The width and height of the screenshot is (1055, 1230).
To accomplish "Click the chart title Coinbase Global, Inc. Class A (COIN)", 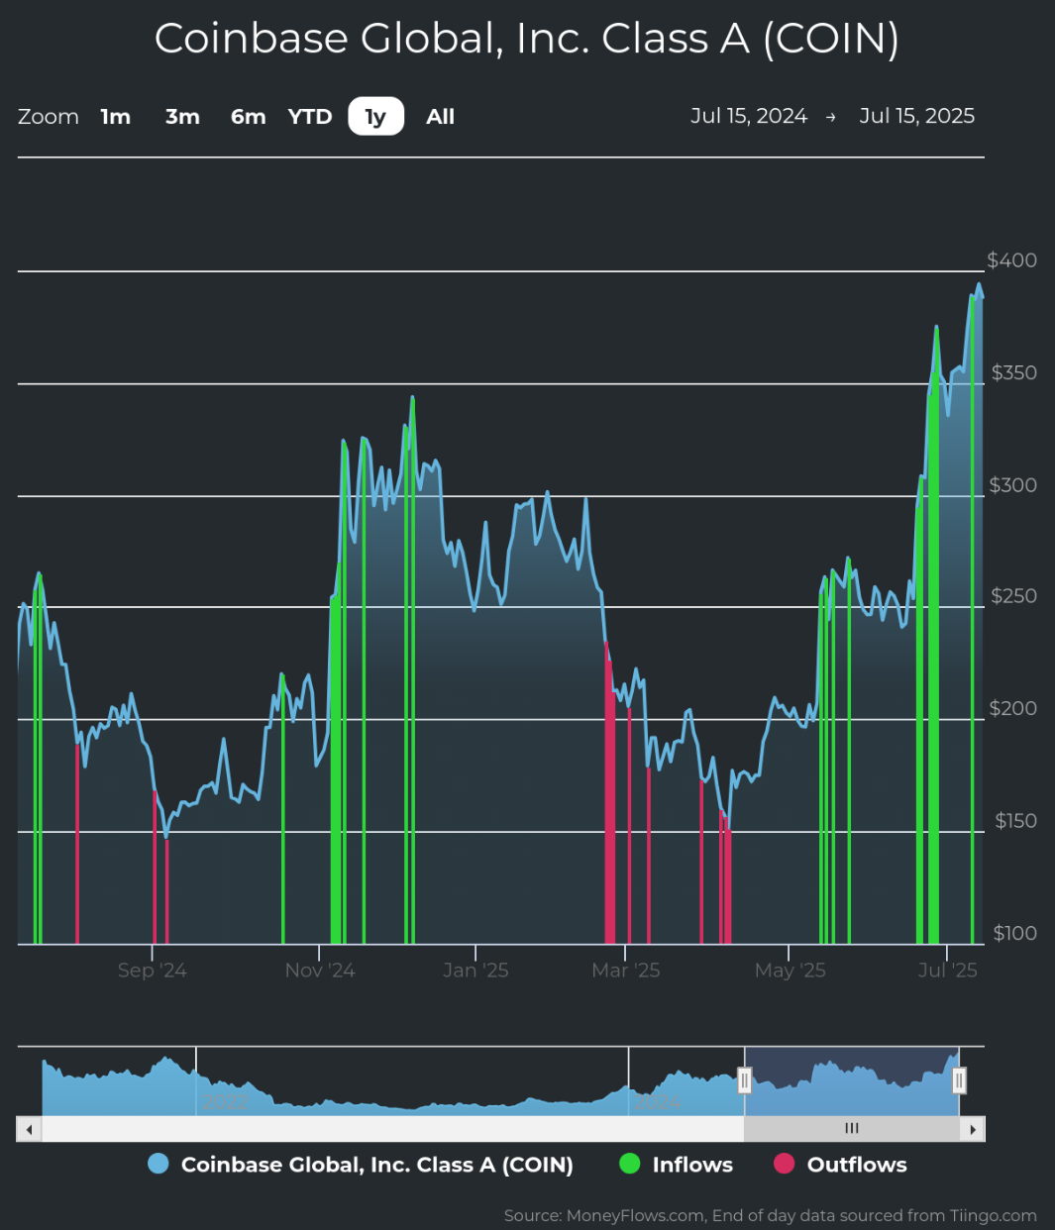I will 527,39.
